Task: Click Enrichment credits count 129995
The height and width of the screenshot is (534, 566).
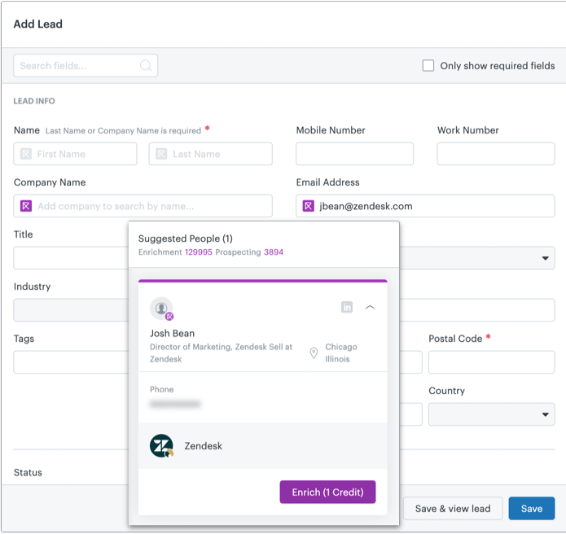Action: (x=199, y=252)
